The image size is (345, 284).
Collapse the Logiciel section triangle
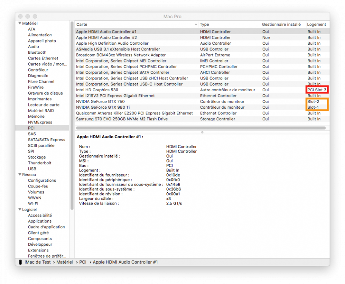pyautogui.click(x=20, y=209)
